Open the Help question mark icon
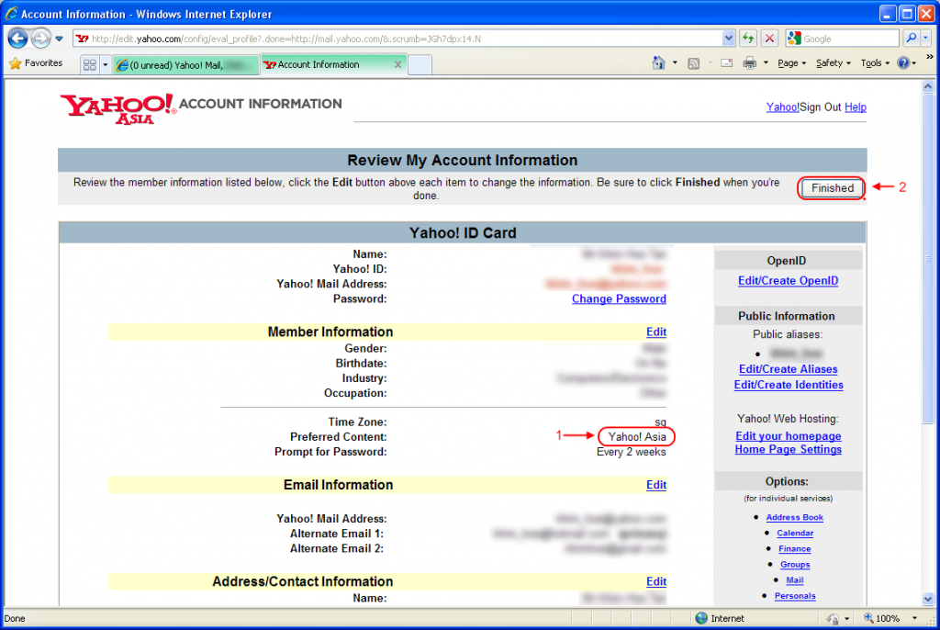Viewport: 940px width, 630px height. pos(902,63)
